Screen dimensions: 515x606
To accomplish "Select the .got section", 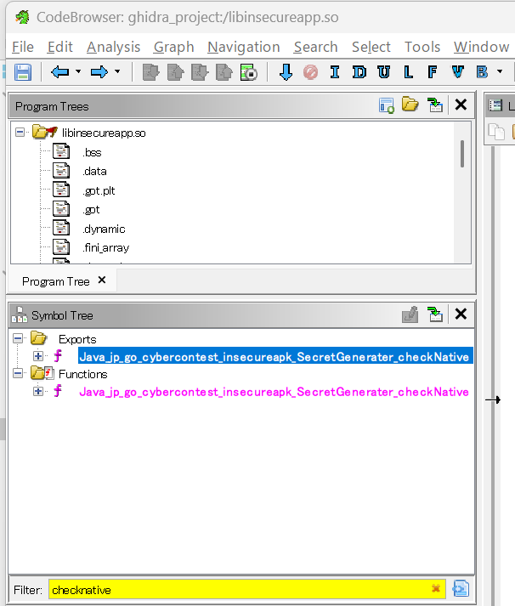I will coord(91,209).
